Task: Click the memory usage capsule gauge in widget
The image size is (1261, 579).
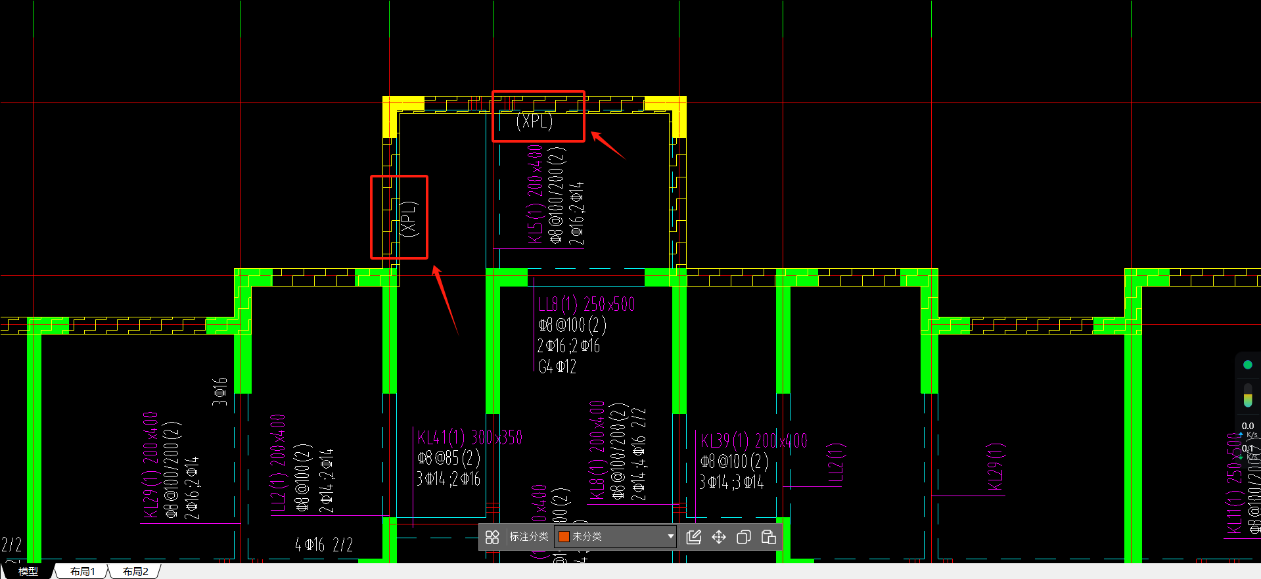Action: pyautogui.click(x=1248, y=395)
